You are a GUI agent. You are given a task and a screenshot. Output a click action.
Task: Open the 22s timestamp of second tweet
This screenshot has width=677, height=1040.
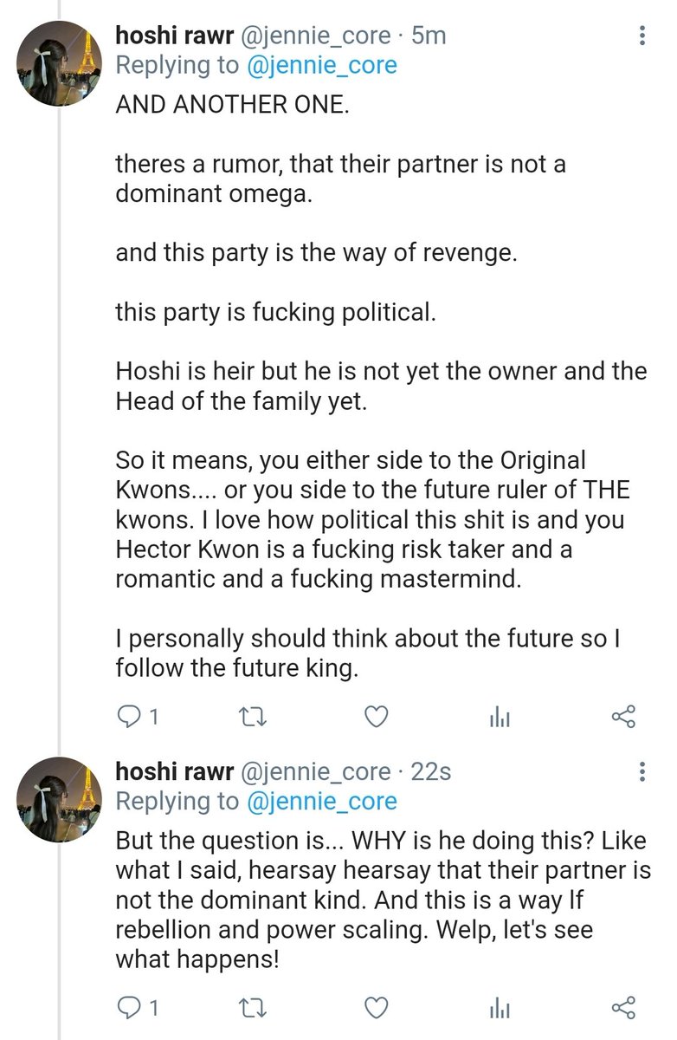(430, 770)
